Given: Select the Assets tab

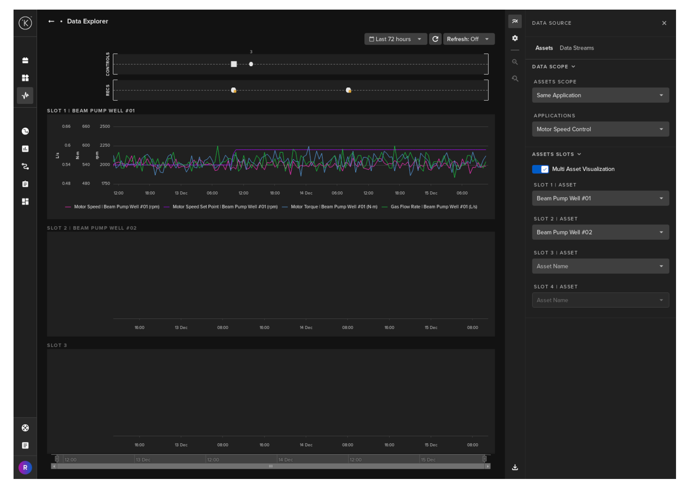Looking at the screenshot, I should pyautogui.click(x=544, y=48).
